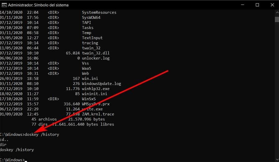Click the SysWOW64 directory entry
The width and height of the screenshot is (279, 162).
click(x=91, y=18)
